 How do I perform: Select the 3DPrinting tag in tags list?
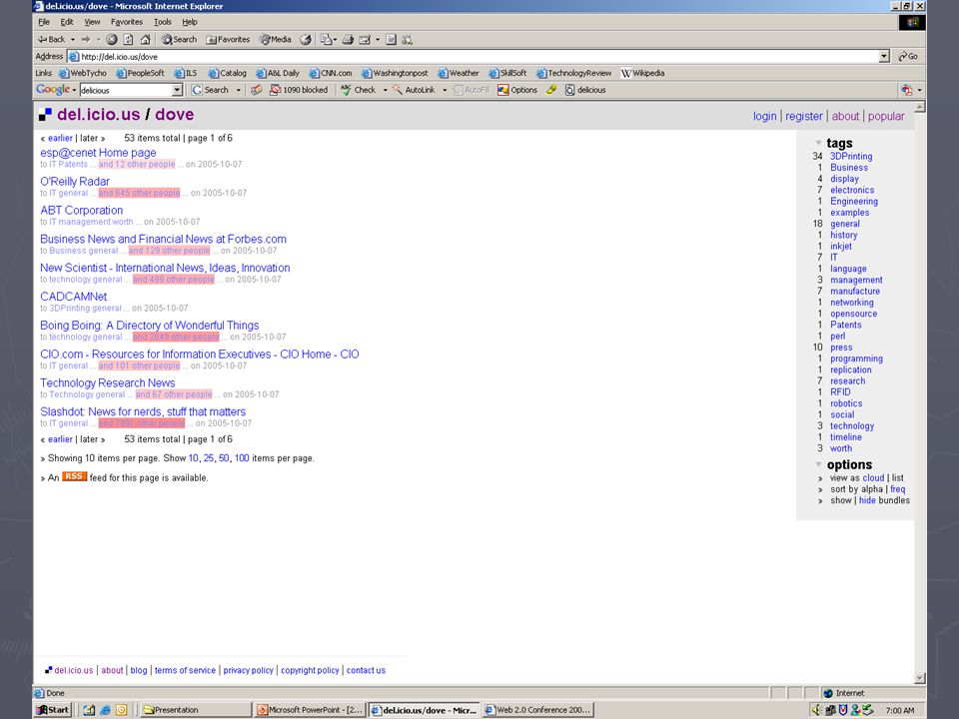tap(851, 157)
